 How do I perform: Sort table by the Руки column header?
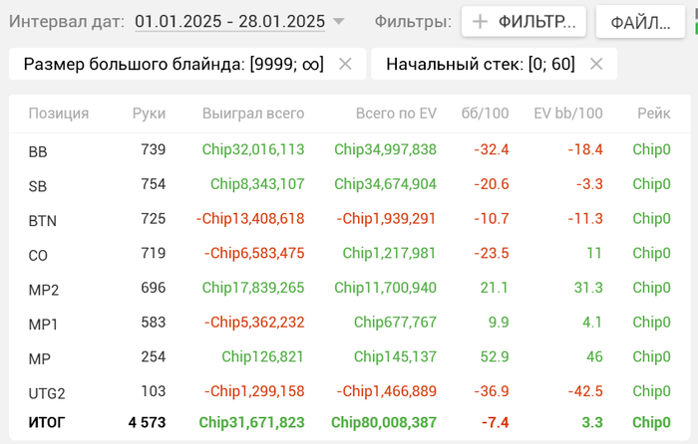(x=149, y=113)
